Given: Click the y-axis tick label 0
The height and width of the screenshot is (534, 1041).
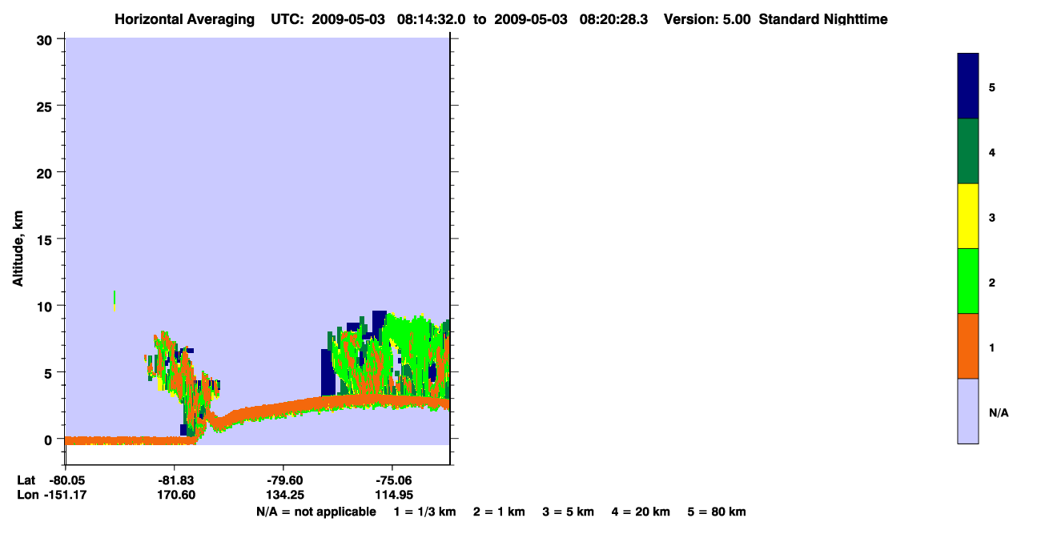Looking at the screenshot, I should (50, 440).
